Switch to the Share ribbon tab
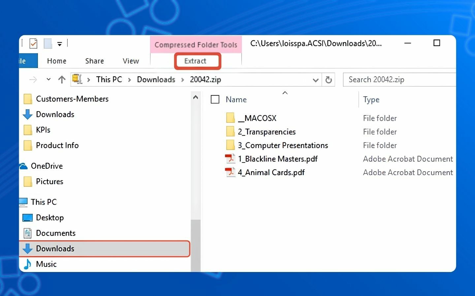 (x=95, y=61)
